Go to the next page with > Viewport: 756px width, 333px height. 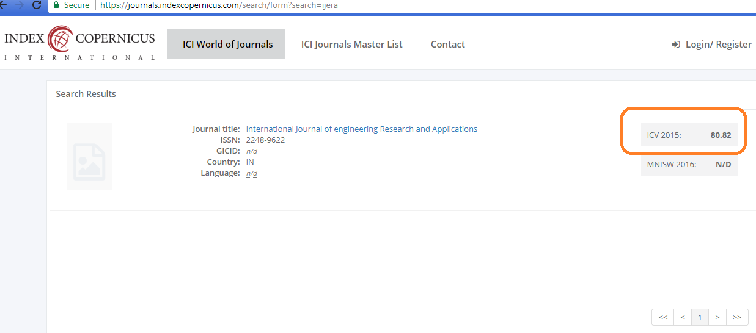[717, 317]
